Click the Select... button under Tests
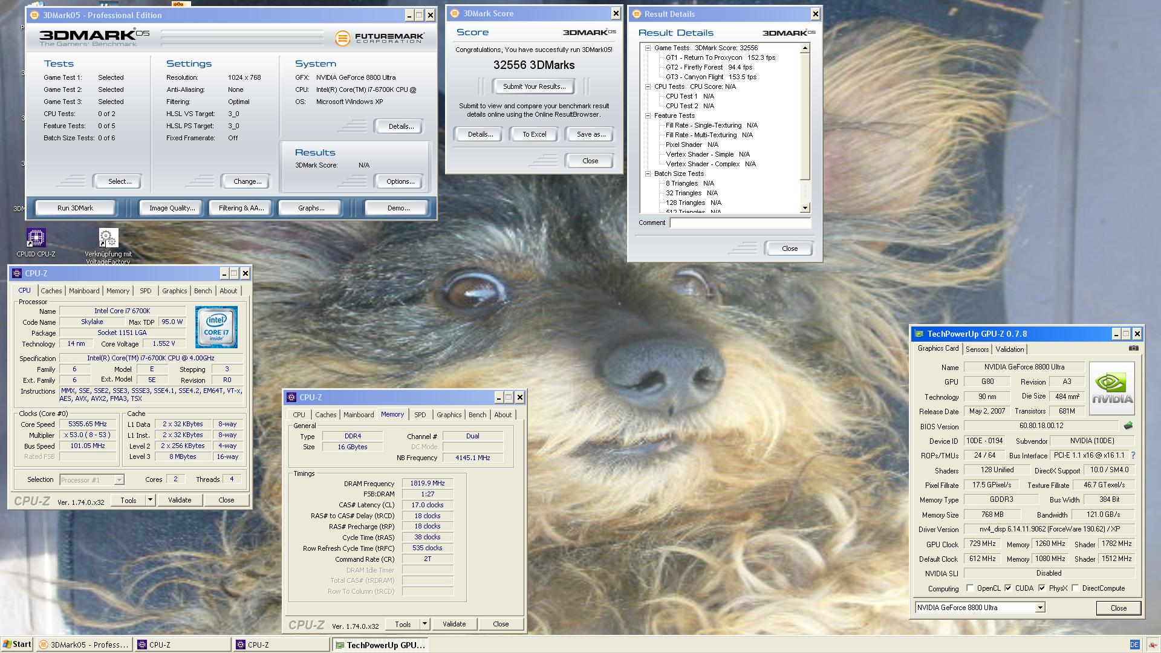Screen dimensions: 1161x653 click(120, 181)
